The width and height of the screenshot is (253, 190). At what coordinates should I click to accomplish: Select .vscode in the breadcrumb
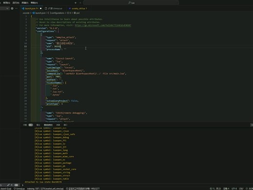(26, 13)
